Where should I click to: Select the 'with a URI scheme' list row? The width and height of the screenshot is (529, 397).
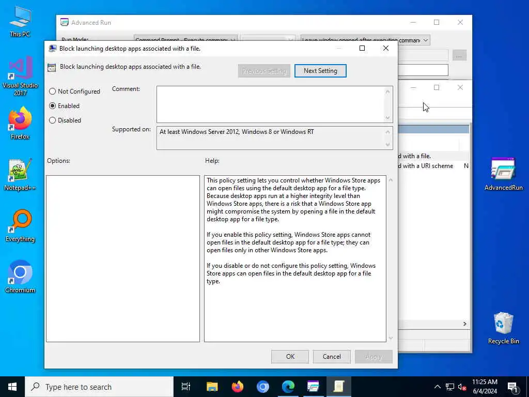[433, 166]
